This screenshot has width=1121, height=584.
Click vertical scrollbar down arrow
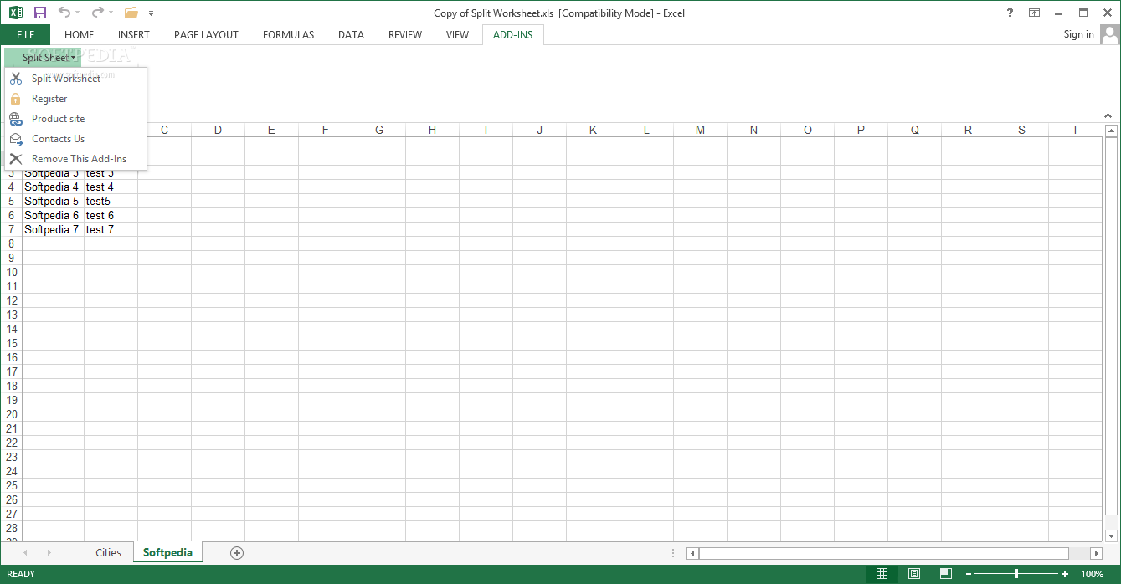tap(1112, 535)
